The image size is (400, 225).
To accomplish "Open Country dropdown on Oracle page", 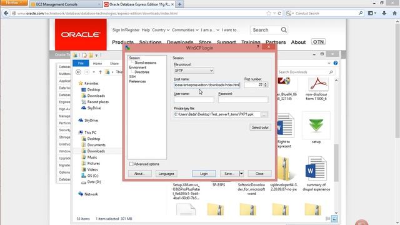I will coord(161,30).
